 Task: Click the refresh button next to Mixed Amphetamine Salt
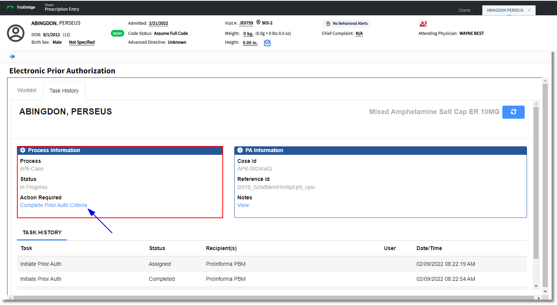click(513, 112)
